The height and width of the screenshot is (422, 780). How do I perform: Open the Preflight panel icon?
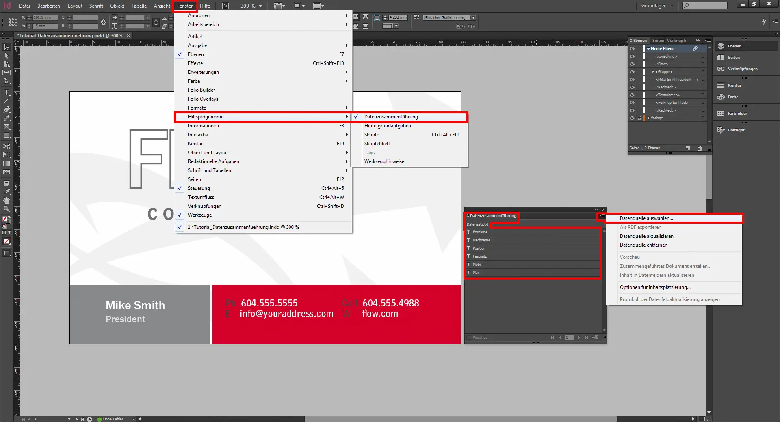(x=721, y=130)
